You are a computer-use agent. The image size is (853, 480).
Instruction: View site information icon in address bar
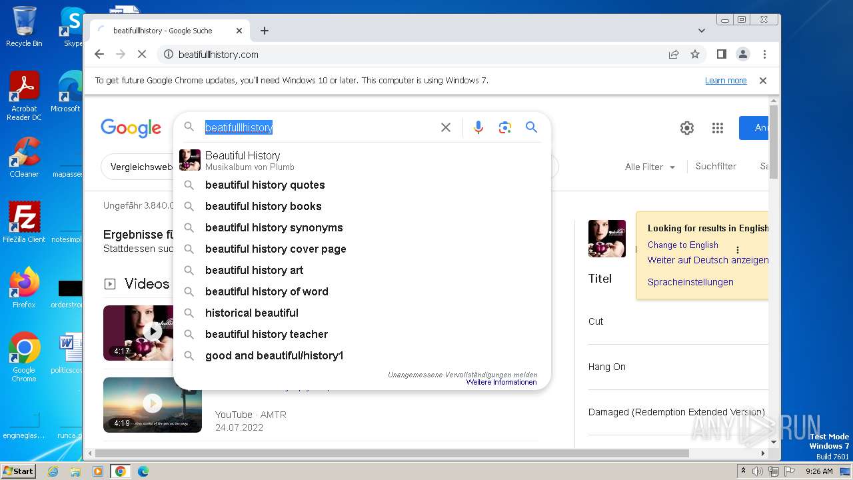coord(169,55)
